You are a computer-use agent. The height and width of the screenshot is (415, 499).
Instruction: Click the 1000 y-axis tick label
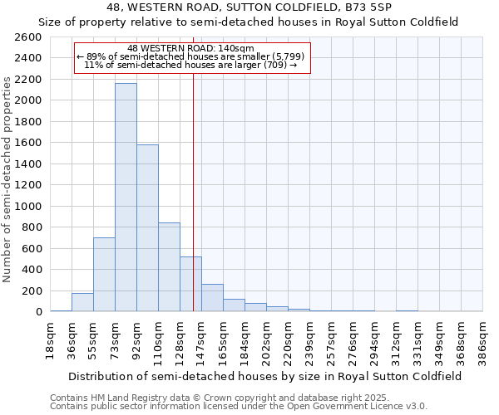click(28, 206)
